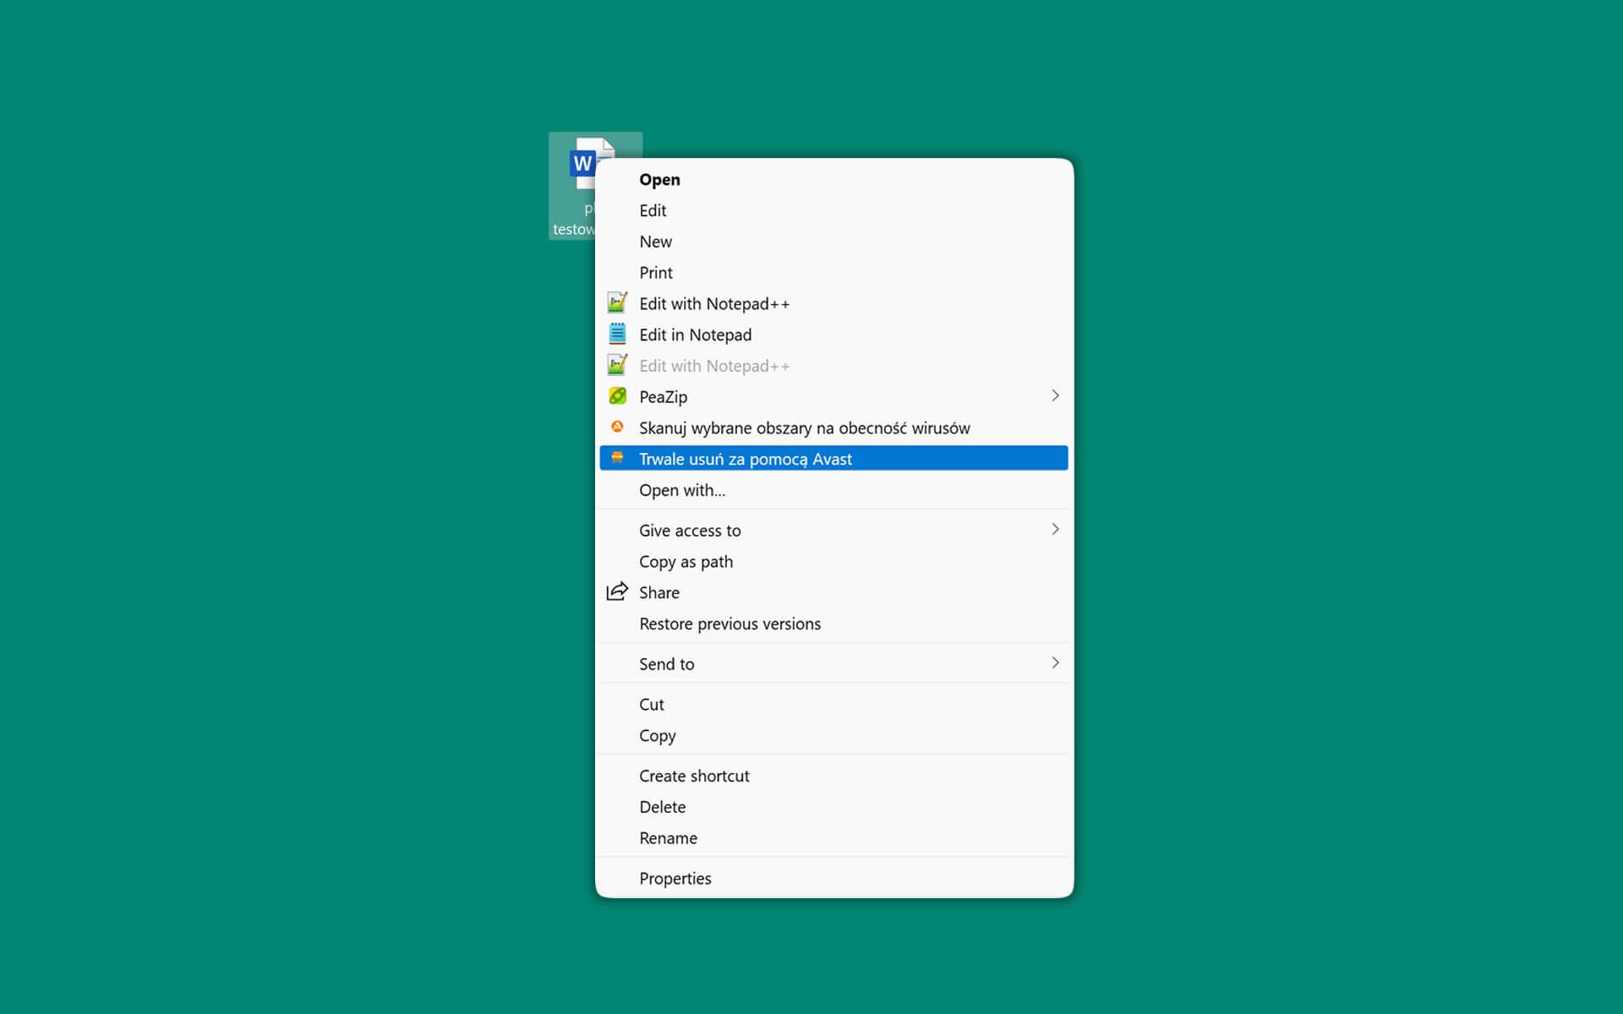Click the Avast orange scan icon
This screenshot has height=1014, width=1623.
(617, 427)
